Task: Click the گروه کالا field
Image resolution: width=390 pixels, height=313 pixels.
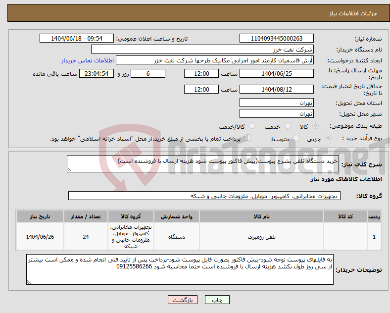Action: pos(204,196)
